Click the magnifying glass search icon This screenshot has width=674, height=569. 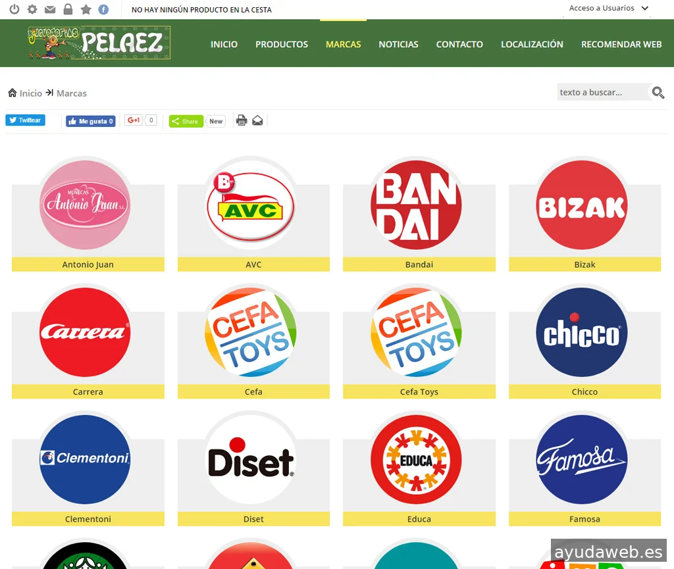tap(658, 92)
